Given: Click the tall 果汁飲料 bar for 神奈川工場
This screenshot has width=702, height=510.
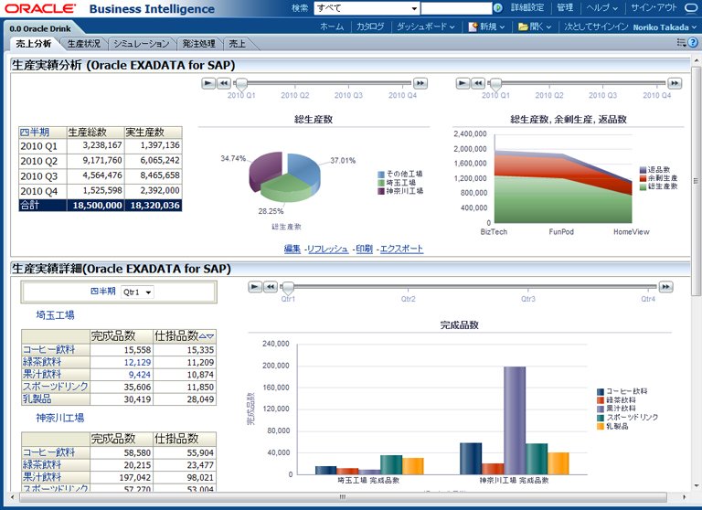Looking at the screenshot, I should tap(515, 420).
